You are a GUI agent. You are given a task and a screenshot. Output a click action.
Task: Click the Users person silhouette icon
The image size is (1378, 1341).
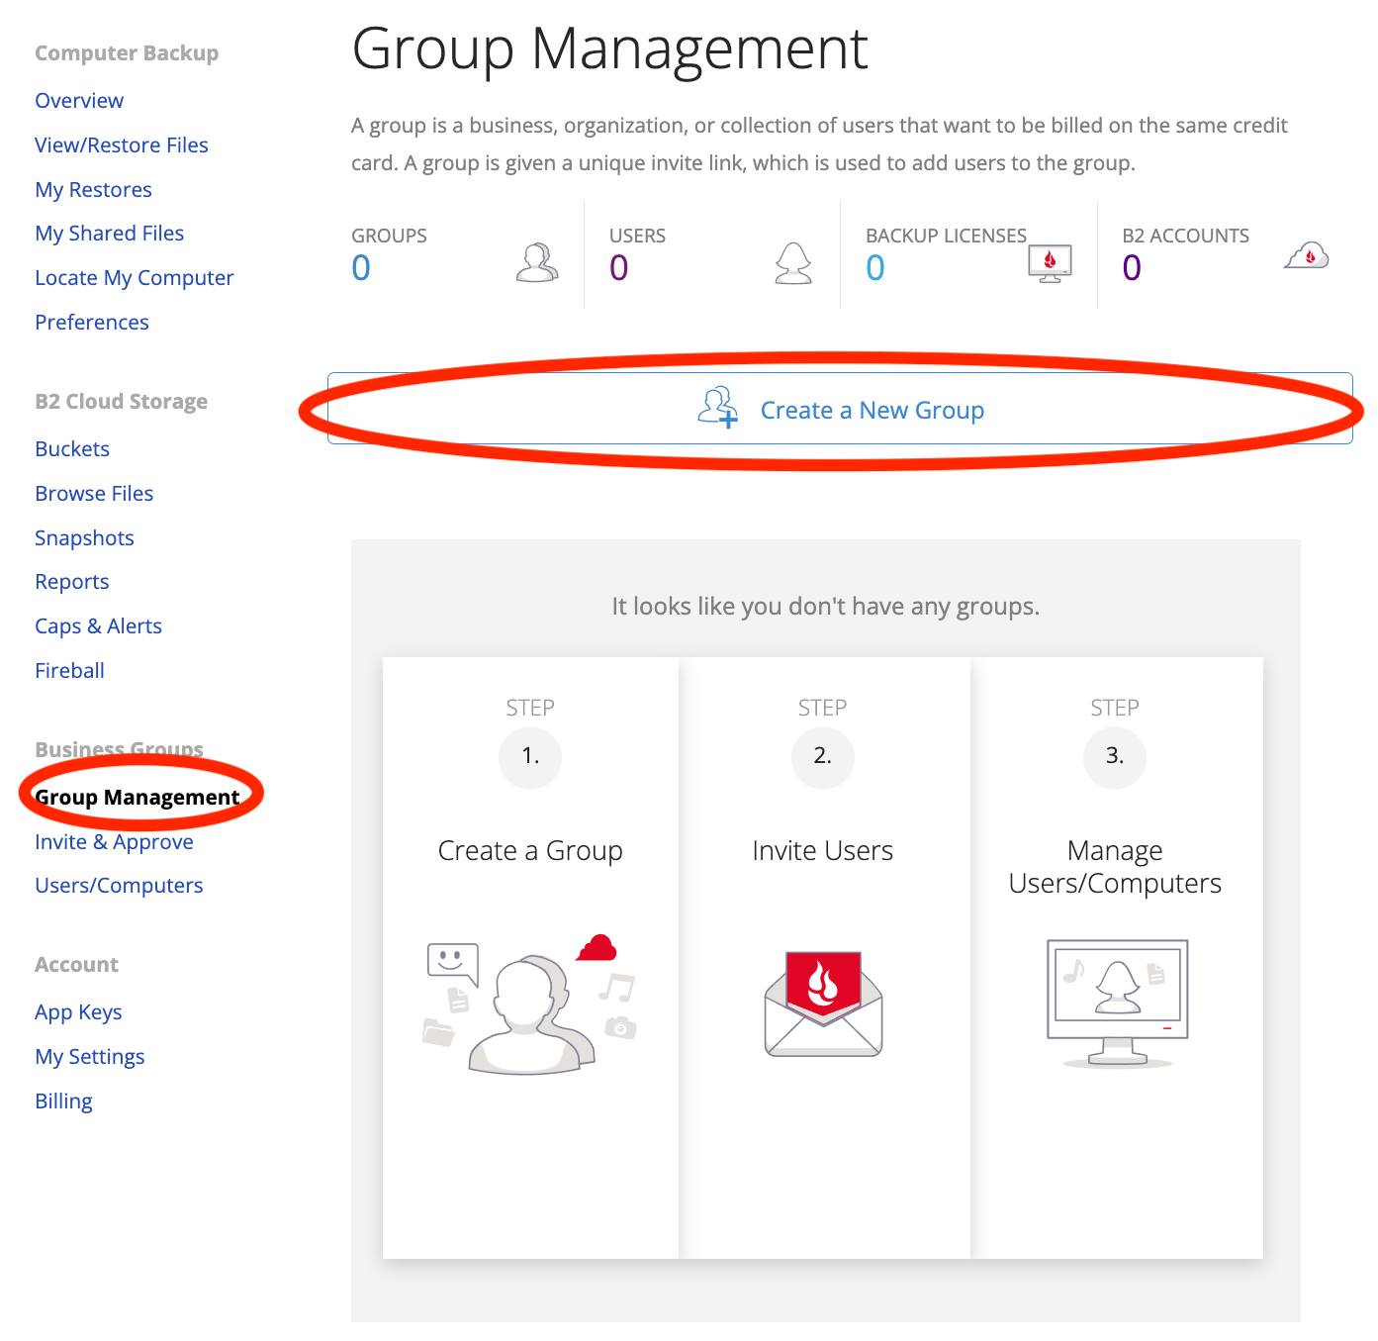point(793,263)
